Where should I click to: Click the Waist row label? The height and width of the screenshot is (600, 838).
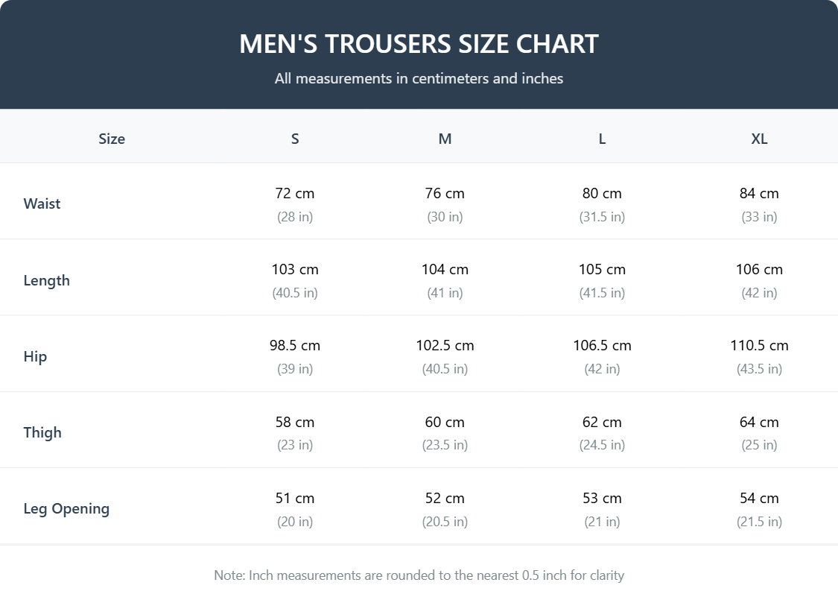[x=42, y=203]
